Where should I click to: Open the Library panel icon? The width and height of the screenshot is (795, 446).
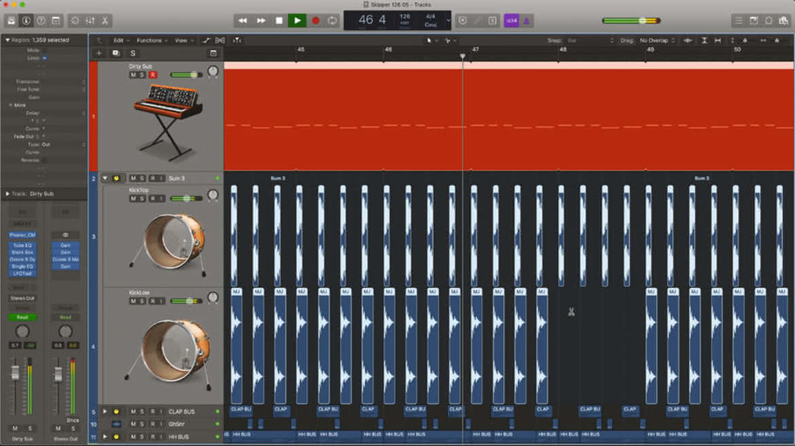click(11, 21)
